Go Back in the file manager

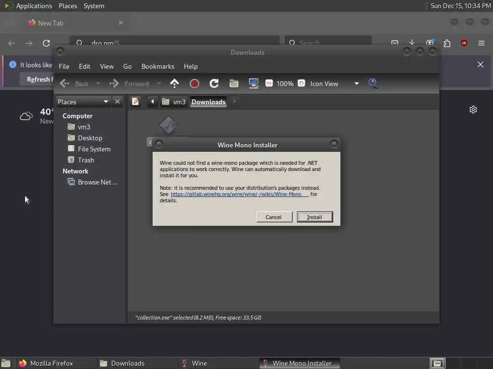[74, 84]
